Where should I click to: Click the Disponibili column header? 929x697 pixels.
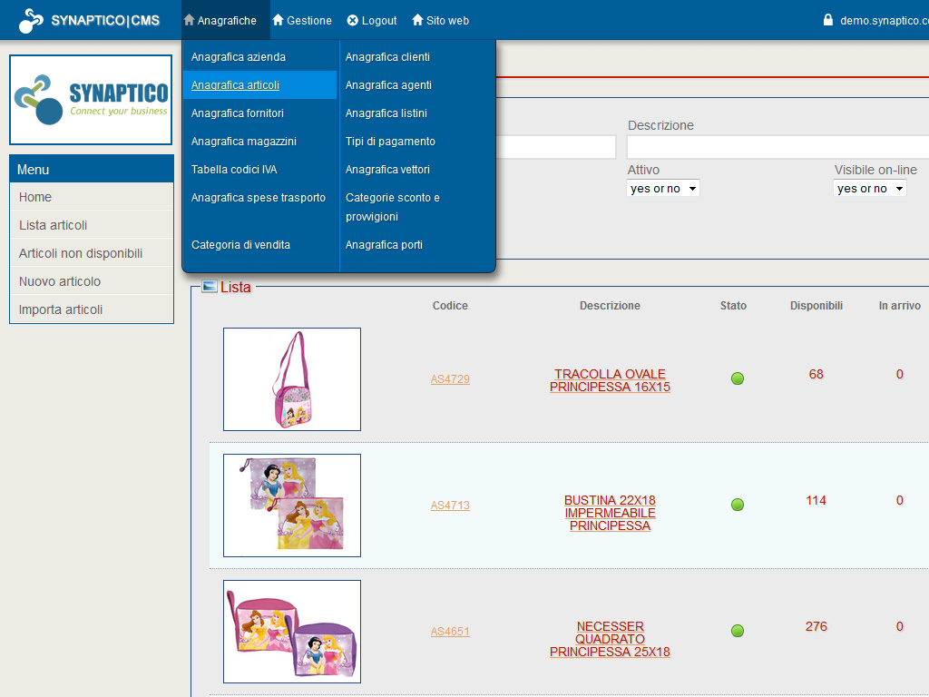pos(816,306)
